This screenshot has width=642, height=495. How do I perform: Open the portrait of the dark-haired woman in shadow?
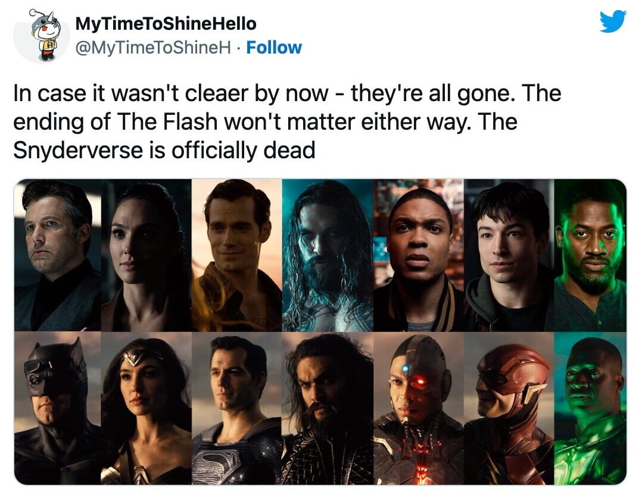pos(146,255)
